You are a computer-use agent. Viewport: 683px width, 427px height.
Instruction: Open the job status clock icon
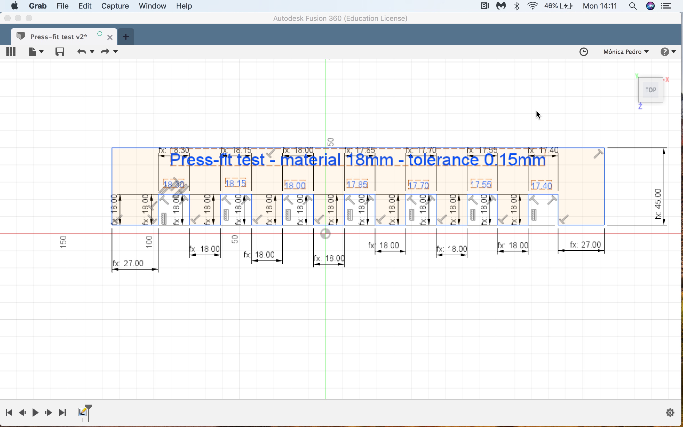pos(583,52)
